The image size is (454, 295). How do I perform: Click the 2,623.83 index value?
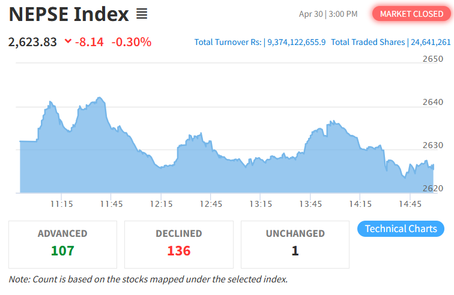pos(32,42)
